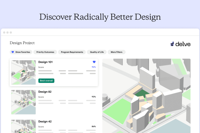
Task: Open More Filters
Action: point(116,52)
